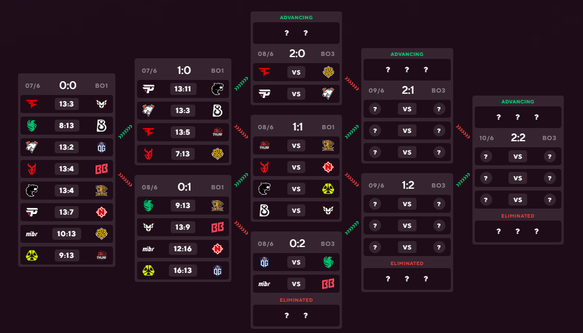Click the TYLOO logo in the 13:5 match

(218, 132)
